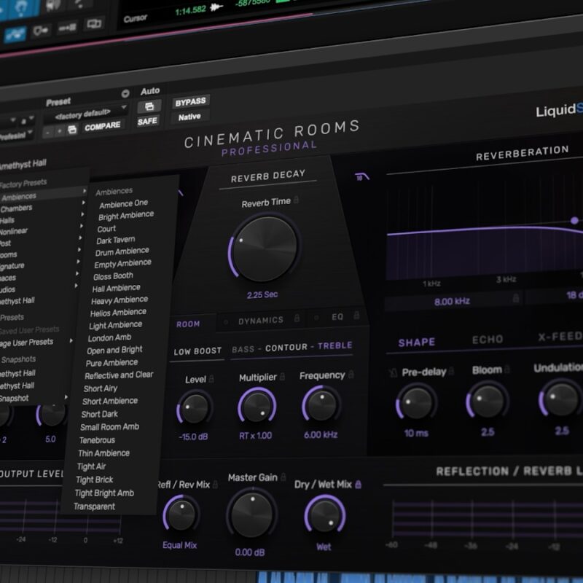Click the filter slope icon labeled 18

[x=361, y=177]
